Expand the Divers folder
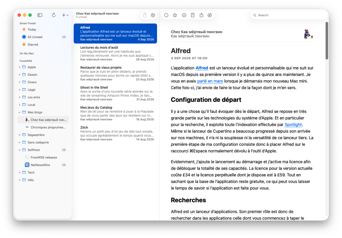Image resolution: width=342 pixels, height=238 pixels. tap(19, 82)
